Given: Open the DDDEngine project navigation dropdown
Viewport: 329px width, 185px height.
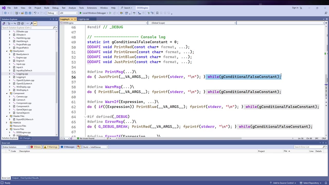Looking at the screenshot, I should pyautogui.click(x=104, y=23).
